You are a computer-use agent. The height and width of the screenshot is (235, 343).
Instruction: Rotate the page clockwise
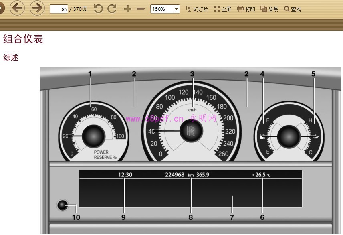(x=112, y=9)
